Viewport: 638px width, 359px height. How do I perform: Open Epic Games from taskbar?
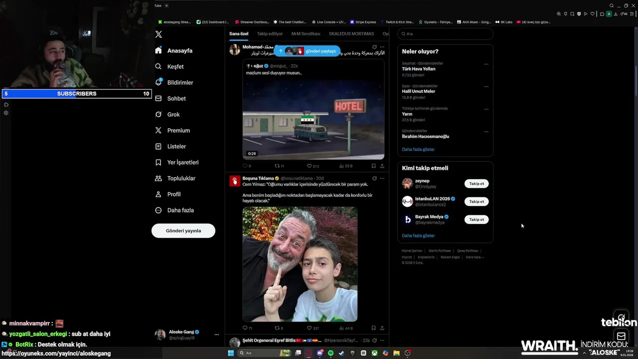352,353
